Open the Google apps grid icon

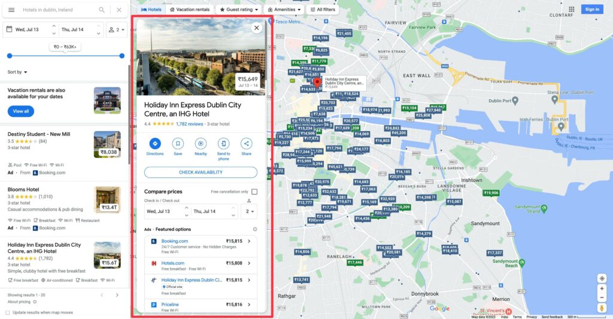(571, 10)
